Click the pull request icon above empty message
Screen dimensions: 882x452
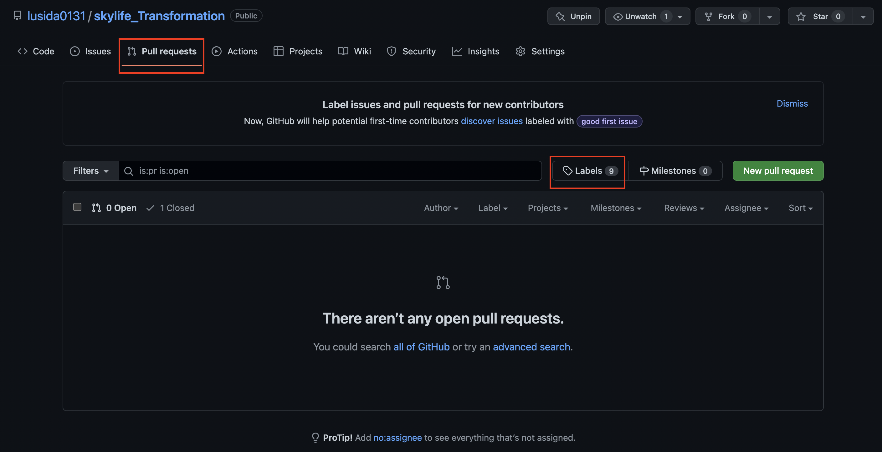(x=443, y=283)
